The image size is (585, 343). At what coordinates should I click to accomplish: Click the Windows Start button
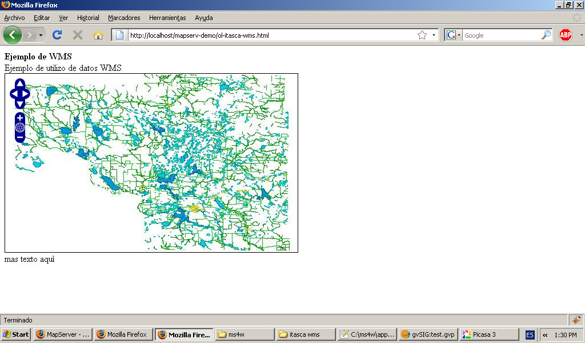(16, 334)
